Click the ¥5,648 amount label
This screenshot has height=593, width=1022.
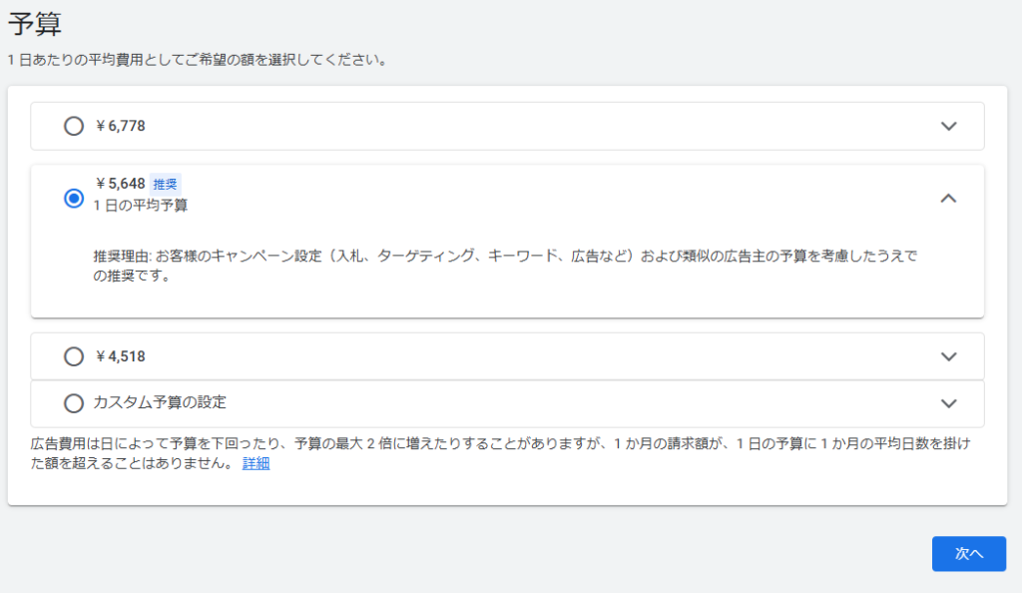point(121,184)
